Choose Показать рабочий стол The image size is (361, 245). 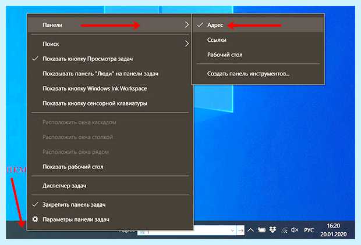pos(109,167)
